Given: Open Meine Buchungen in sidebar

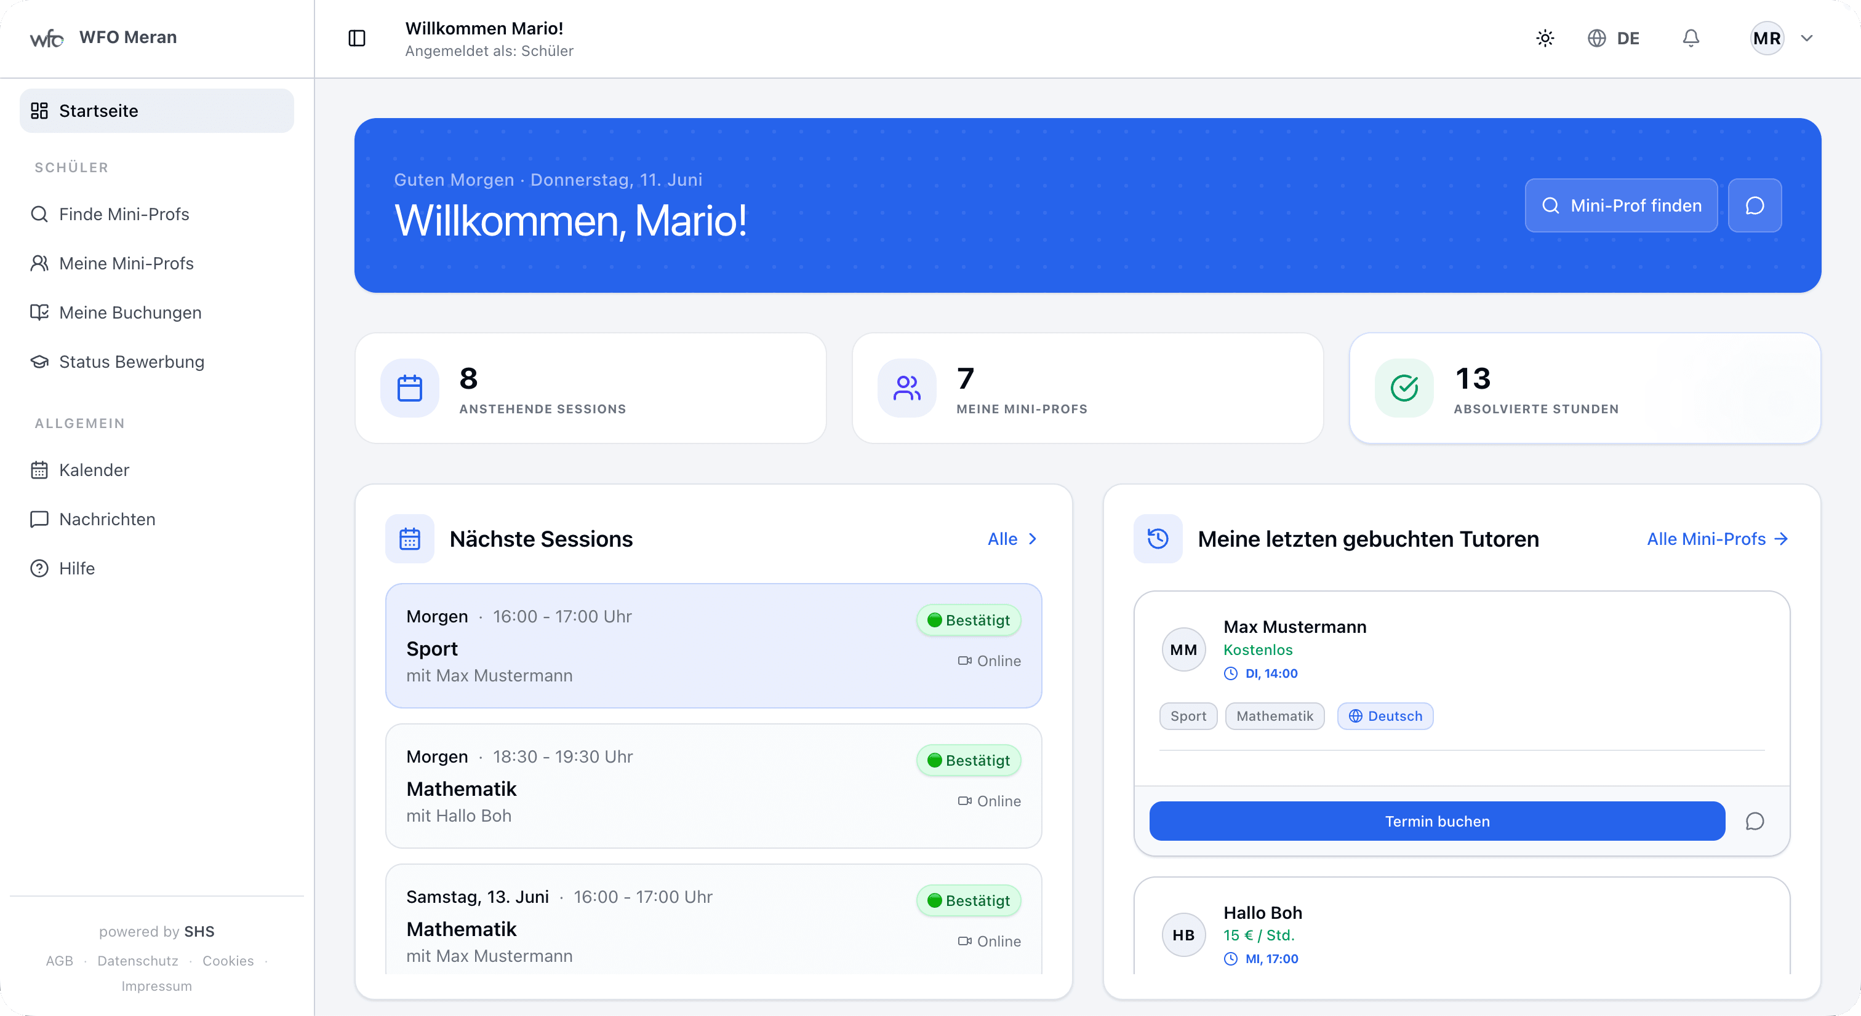Looking at the screenshot, I should tap(156, 312).
